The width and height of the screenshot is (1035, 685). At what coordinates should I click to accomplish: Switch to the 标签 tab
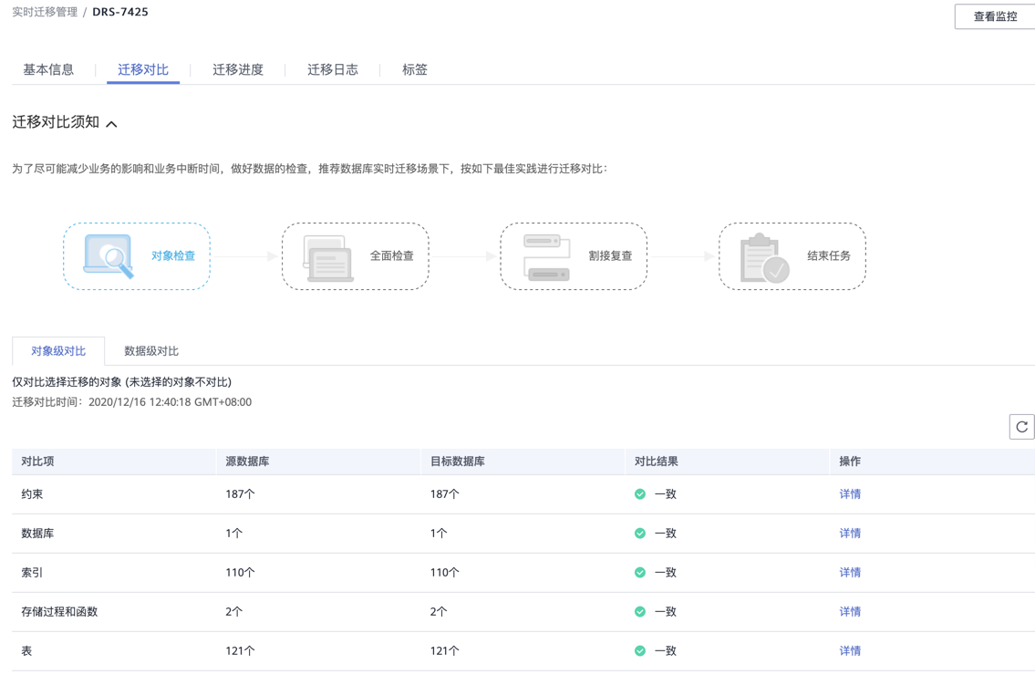pyautogui.click(x=415, y=69)
